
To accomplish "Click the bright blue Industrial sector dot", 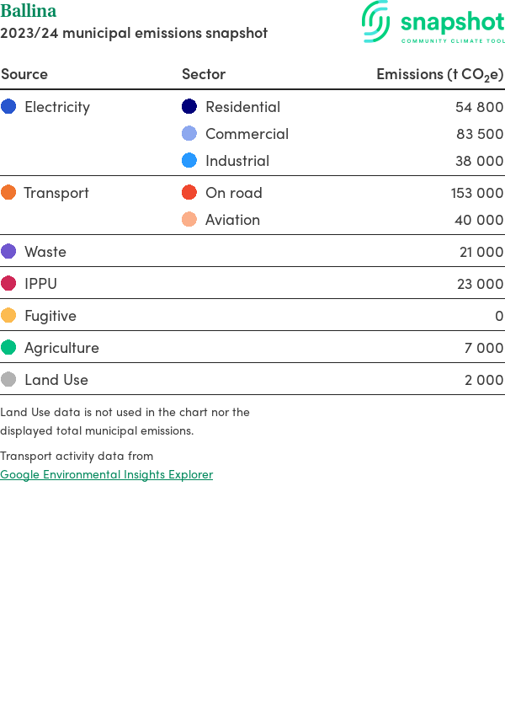I will [x=189, y=160].
